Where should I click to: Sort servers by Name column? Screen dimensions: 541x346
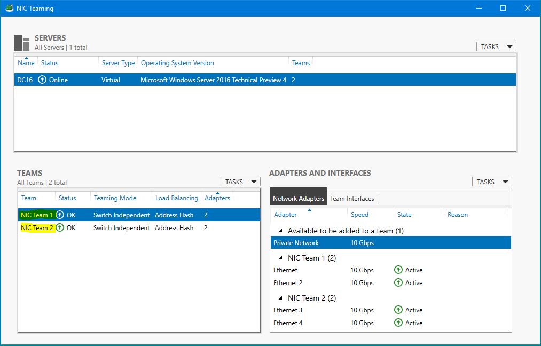click(x=26, y=63)
